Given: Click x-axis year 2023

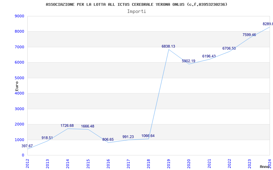Looking at the screenshot, I should pos(249,164).
